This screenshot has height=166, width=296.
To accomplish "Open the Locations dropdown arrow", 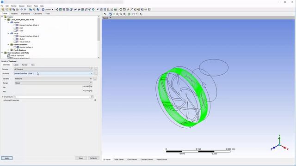I will click(92, 73).
